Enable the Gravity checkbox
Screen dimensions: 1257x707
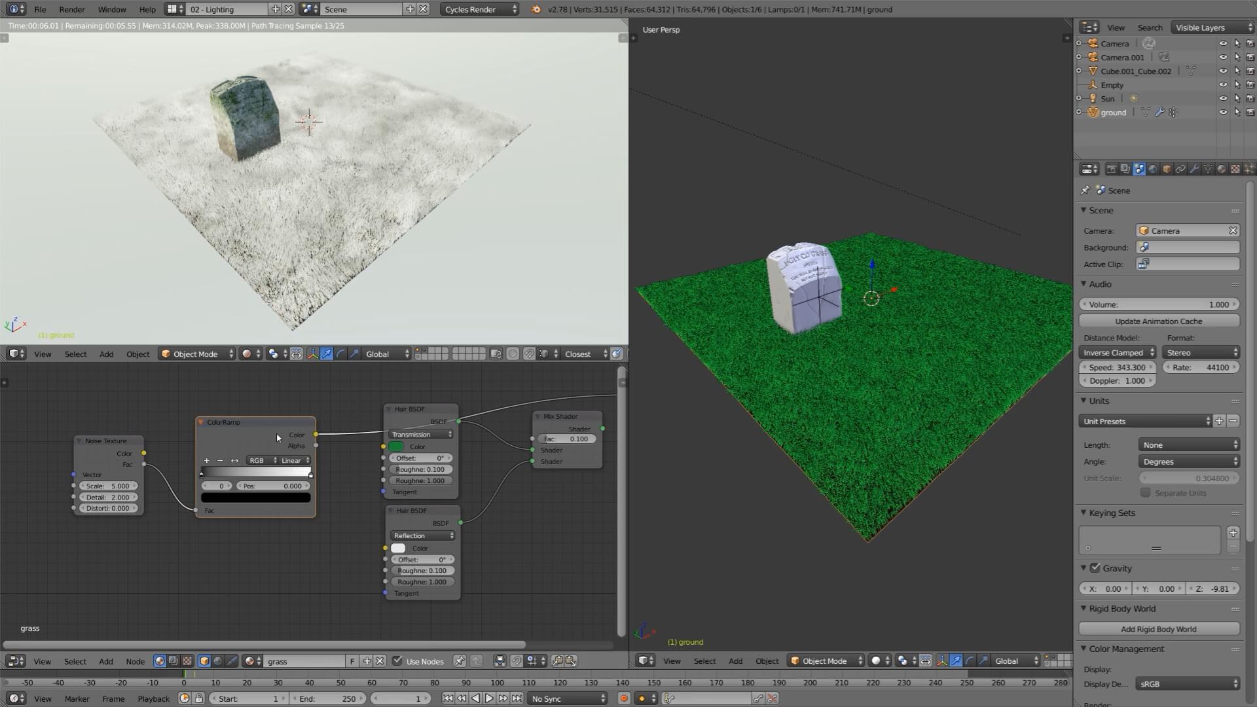coord(1095,568)
